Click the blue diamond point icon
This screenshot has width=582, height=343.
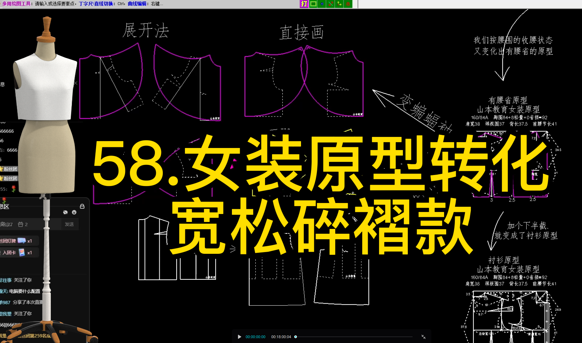pos(322,4)
